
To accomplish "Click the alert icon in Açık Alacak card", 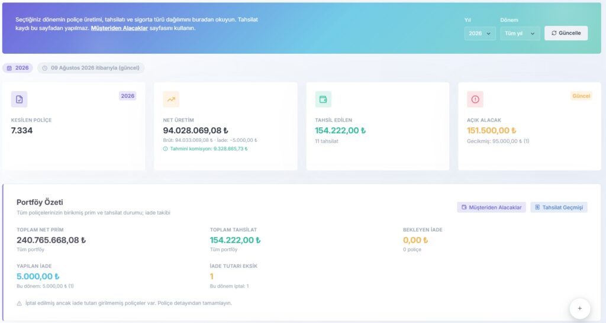I will click(x=475, y=99).
